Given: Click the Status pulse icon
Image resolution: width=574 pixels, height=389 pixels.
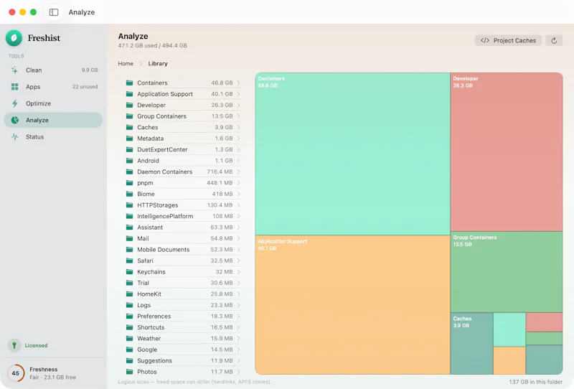Looking at the screenshot, I should pos(14,137).
